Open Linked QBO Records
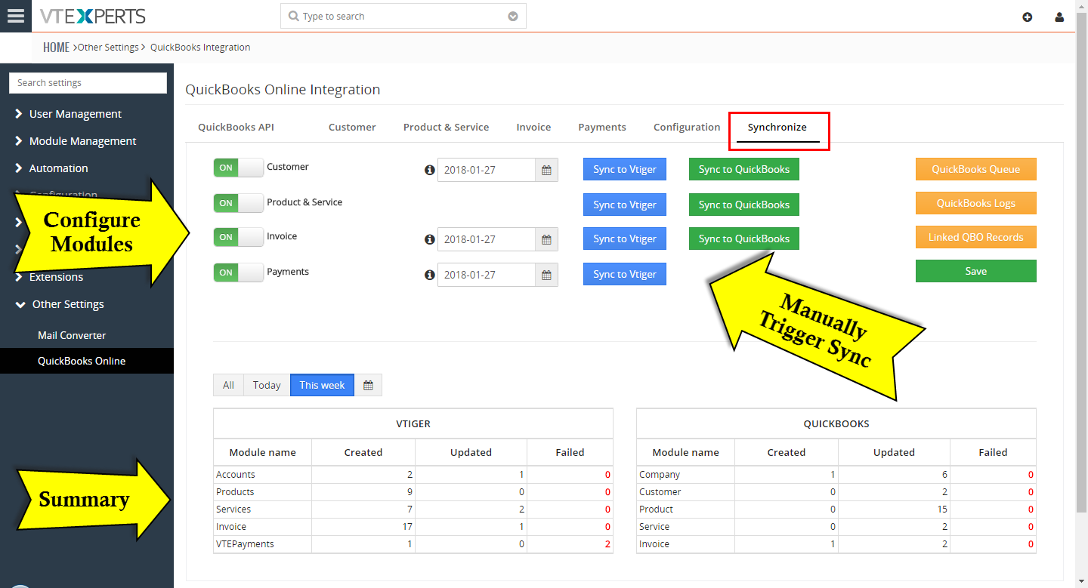Viewport: 1088px width, 588px height. pos(976,237)
